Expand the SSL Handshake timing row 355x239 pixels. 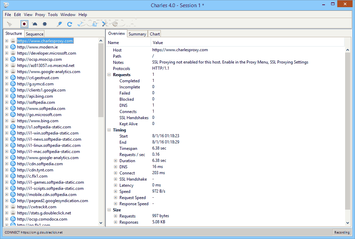tap(115, 179)
